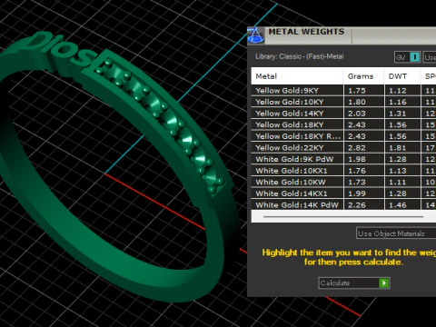Click the 2.82 grams value
This screenshot has width=436, height=327.
click(x=357, y=148)
